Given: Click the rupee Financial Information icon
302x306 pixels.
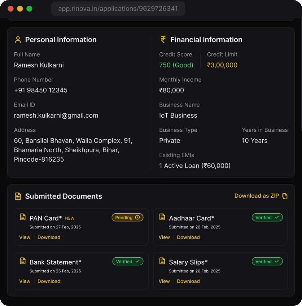Looking at the screenshot, I should (x=163, y=39).
